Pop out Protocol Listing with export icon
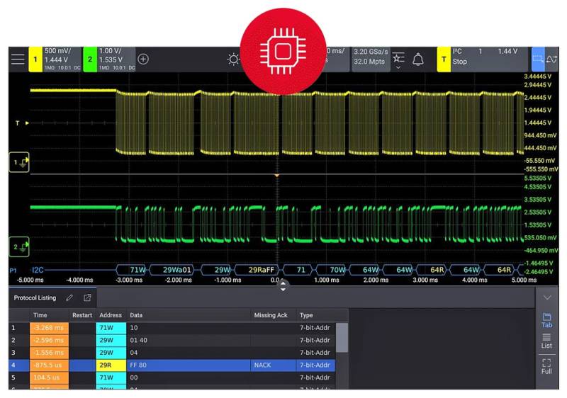Viewport: 567px width, 398px height. (87, 297)
